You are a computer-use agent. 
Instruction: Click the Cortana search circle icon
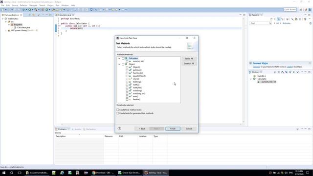point(12,173)
